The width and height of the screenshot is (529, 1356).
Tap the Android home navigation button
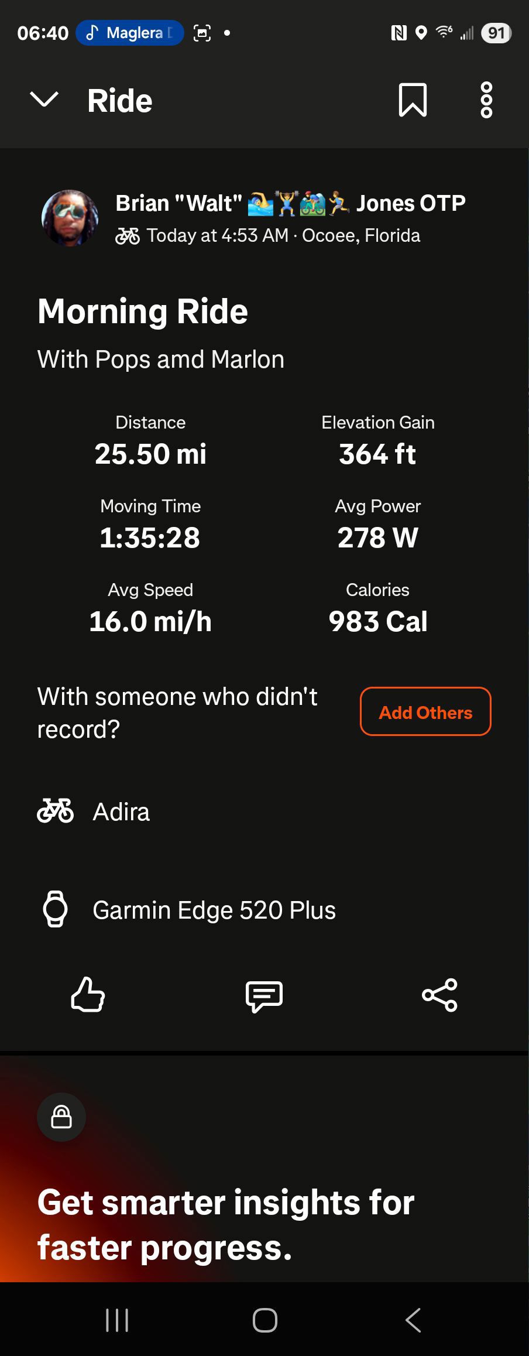tap(264, 1320)
